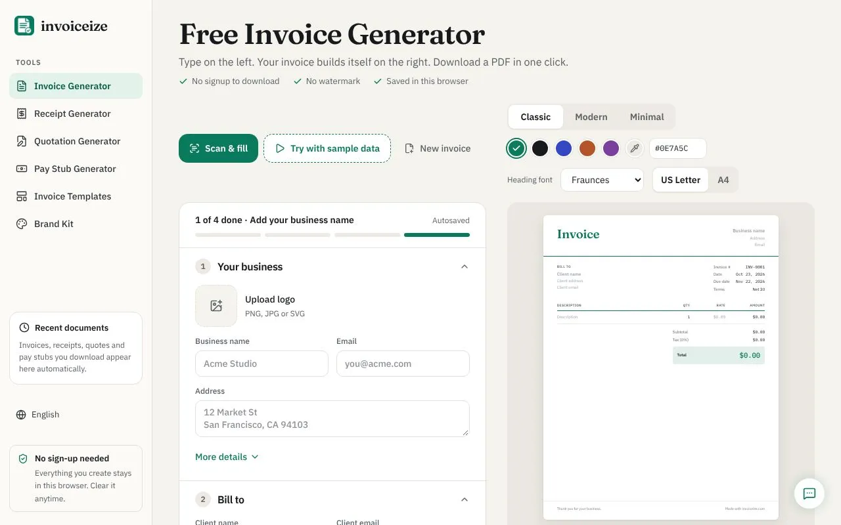Click the Brand Kit palette icon
The image size is (841, 525).
[x=22, y=224]
